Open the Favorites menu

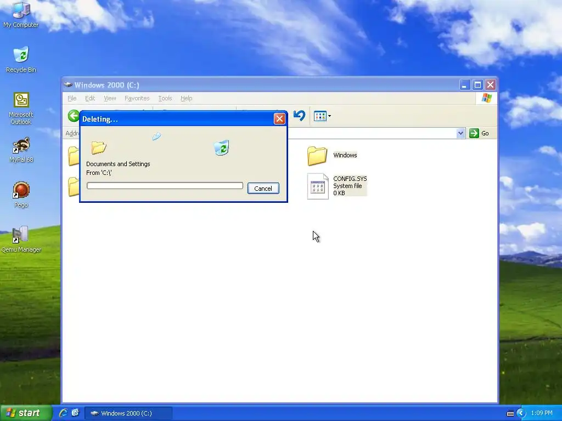click(137, 98)
